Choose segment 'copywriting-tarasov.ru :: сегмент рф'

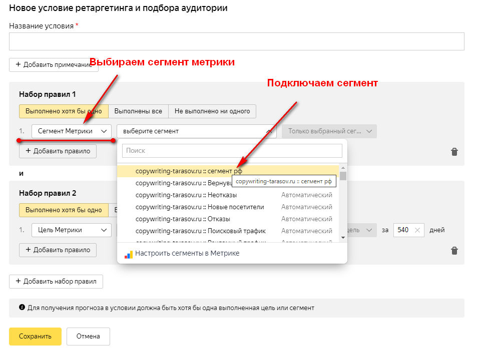pyautogui.click(x=228, y=171)
